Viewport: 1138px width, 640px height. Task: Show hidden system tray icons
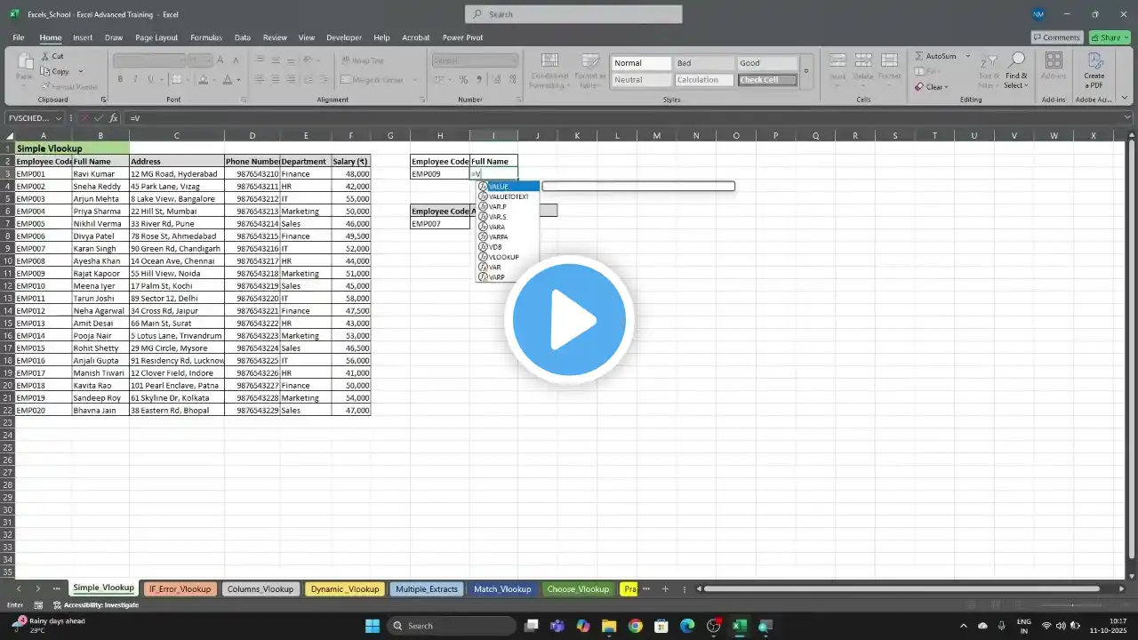point(963,626)
